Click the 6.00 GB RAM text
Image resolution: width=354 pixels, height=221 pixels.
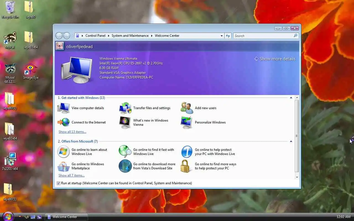[x=109, y=68]
